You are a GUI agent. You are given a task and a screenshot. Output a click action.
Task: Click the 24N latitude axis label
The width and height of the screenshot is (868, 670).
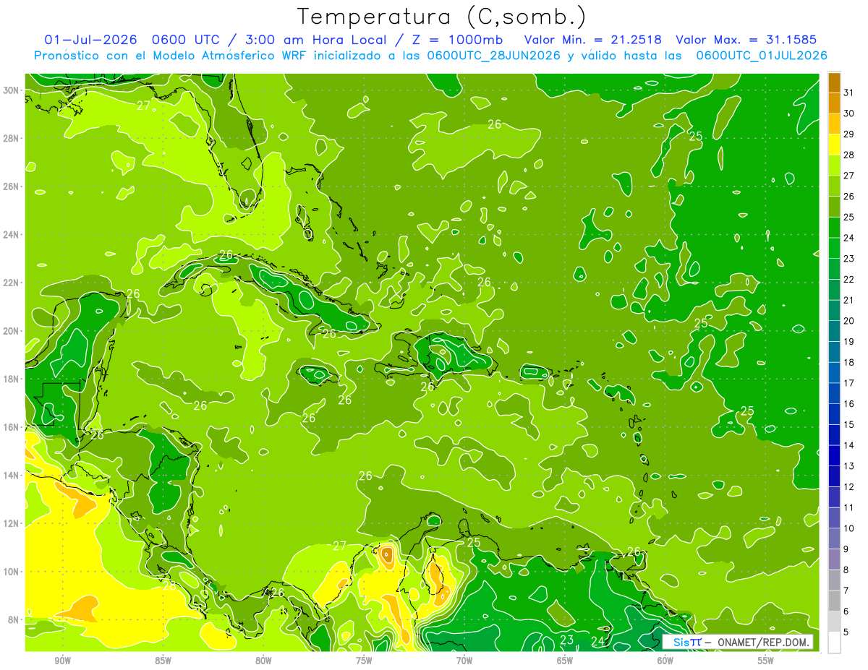[x=12, y=235]
